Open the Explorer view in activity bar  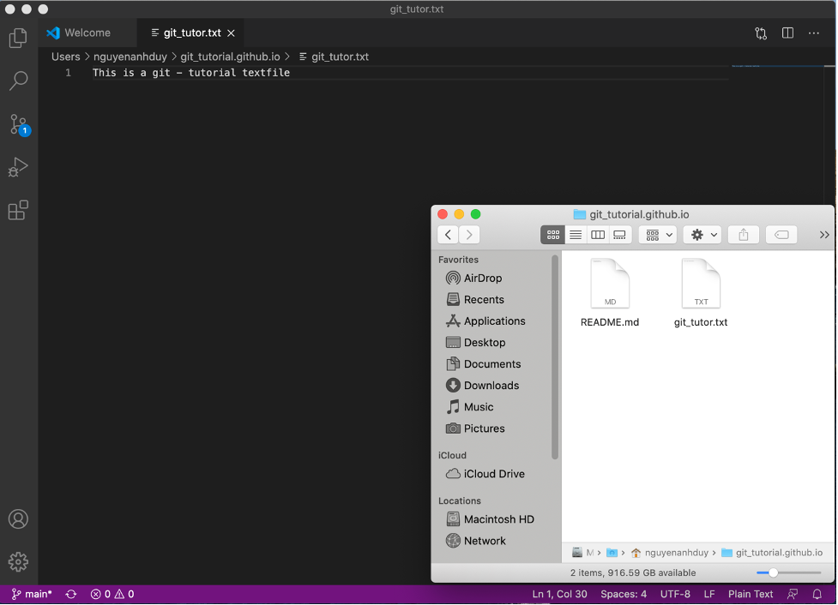point(18,38)
